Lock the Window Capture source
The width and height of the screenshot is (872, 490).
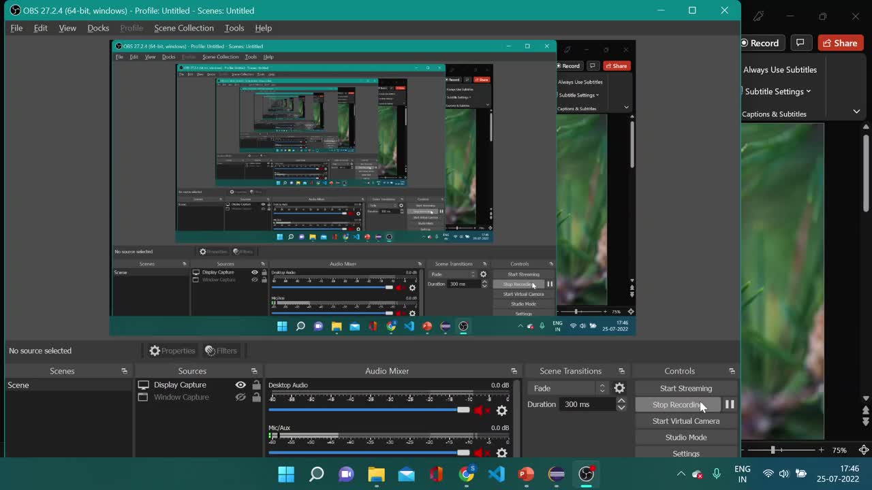point(256,397)
